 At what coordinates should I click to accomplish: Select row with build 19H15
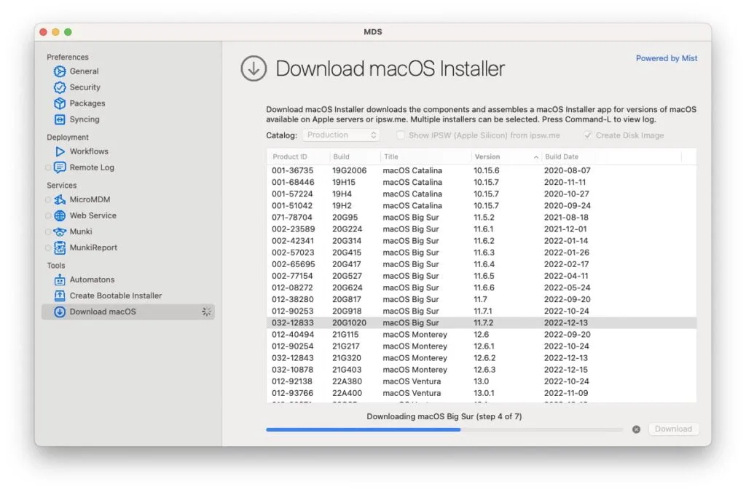(482, 182)
